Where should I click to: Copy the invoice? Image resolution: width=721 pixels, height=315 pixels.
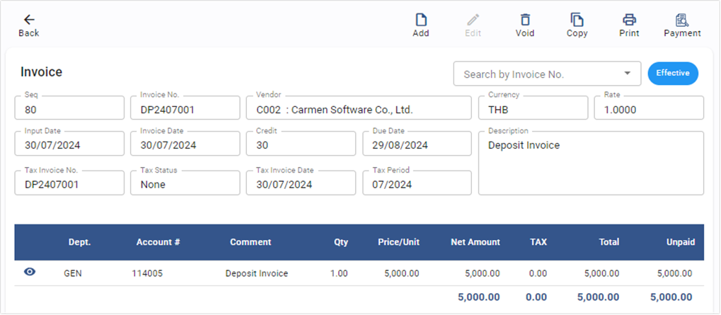[x=577, y=20]
